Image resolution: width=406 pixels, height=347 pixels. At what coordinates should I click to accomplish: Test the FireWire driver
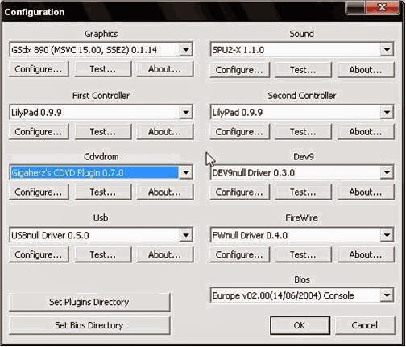(x=303, y=254)
